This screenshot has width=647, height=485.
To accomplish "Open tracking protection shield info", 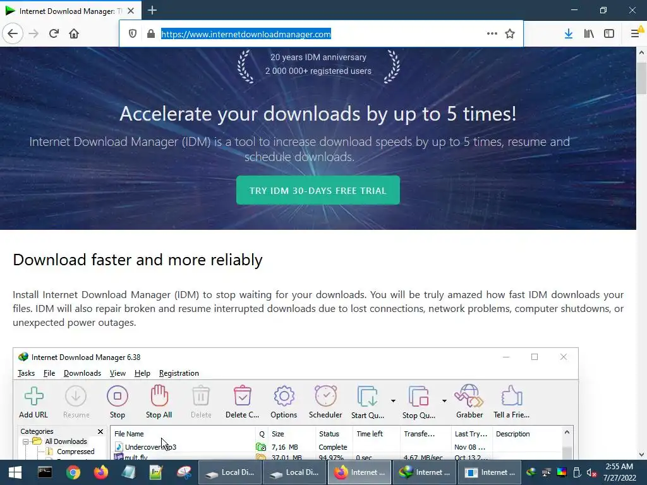I will point(133,34).
